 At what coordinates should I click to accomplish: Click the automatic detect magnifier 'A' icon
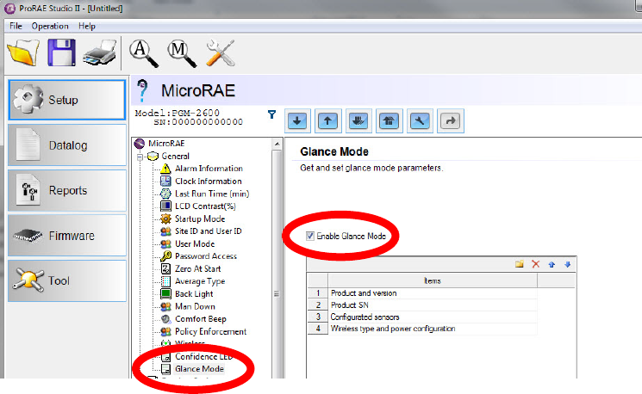pyautogui.click(x=144, y=52)
